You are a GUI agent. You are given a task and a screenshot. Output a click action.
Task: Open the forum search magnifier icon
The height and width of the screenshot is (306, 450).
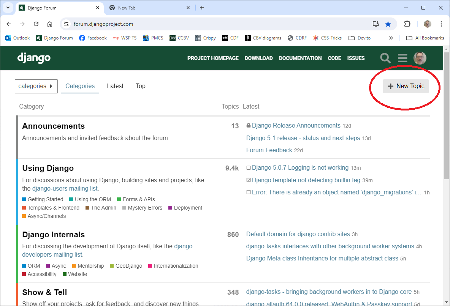pyautogui.click(x=385, y=58)
